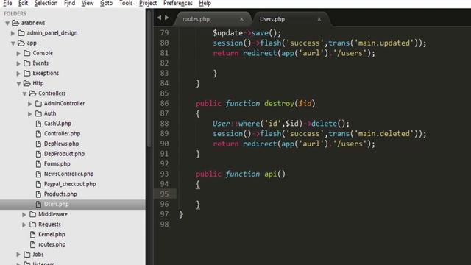Open the Edit menu

pos(23,3)
